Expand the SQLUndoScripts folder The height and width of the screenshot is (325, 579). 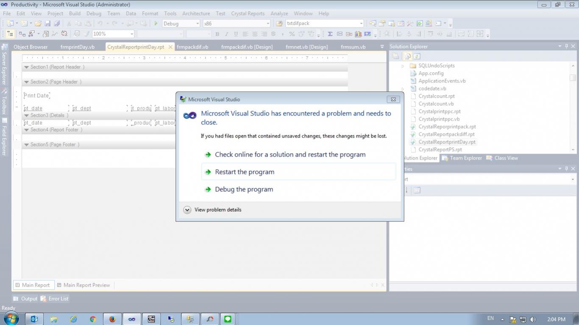point(403,66)
